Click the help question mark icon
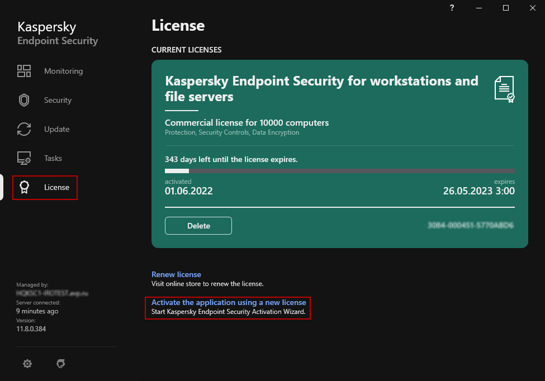This screenshot has height=381, width=545. [x=452, y=8]
